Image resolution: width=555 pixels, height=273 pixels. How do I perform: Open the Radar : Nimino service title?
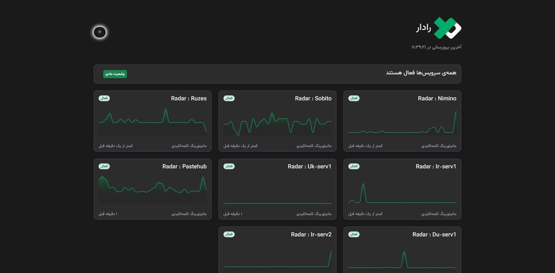[x=437, y=98]
